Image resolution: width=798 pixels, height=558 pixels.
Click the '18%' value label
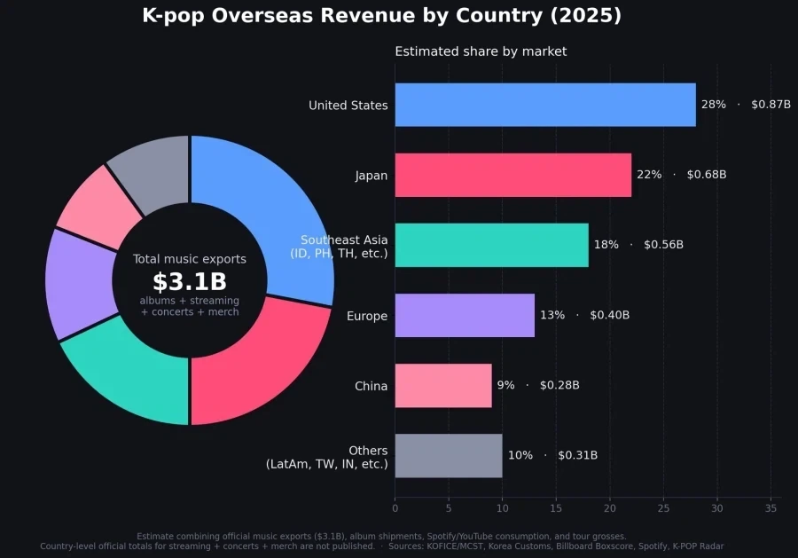(606, 245)
